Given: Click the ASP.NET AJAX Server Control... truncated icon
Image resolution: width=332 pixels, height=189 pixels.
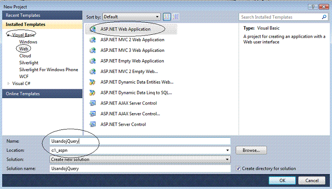Looking at the screenshot, I should coord(93,114).
